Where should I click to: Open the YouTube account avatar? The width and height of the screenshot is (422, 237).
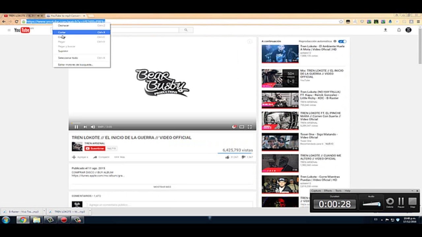(408, 30)
